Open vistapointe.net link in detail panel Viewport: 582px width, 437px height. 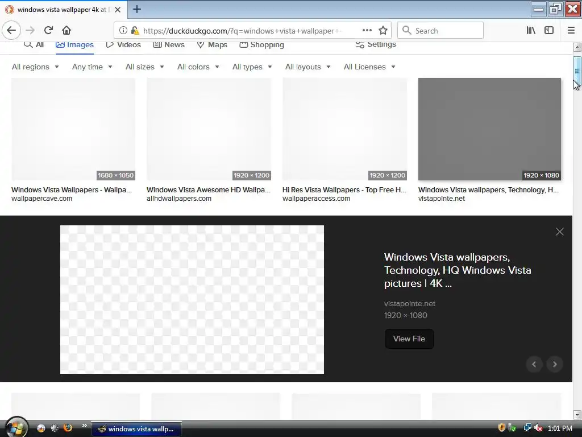pyautogui.click(x=409, y=304)
